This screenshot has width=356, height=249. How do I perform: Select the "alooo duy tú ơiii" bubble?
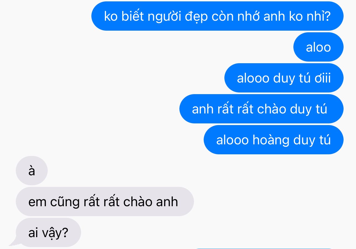pyautogui.click(x=284, y=78)
